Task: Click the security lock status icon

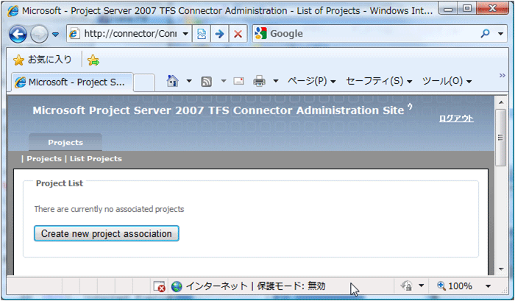Action: [x=406, y=286]
